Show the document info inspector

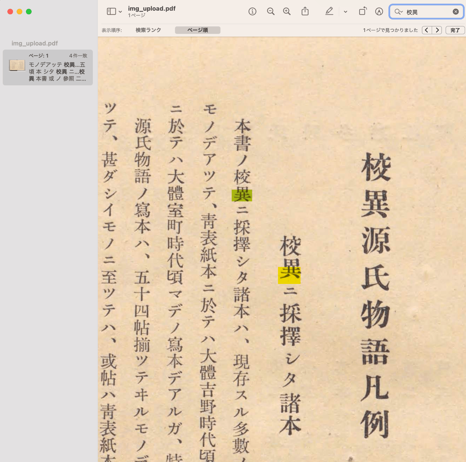click(252, 12)
